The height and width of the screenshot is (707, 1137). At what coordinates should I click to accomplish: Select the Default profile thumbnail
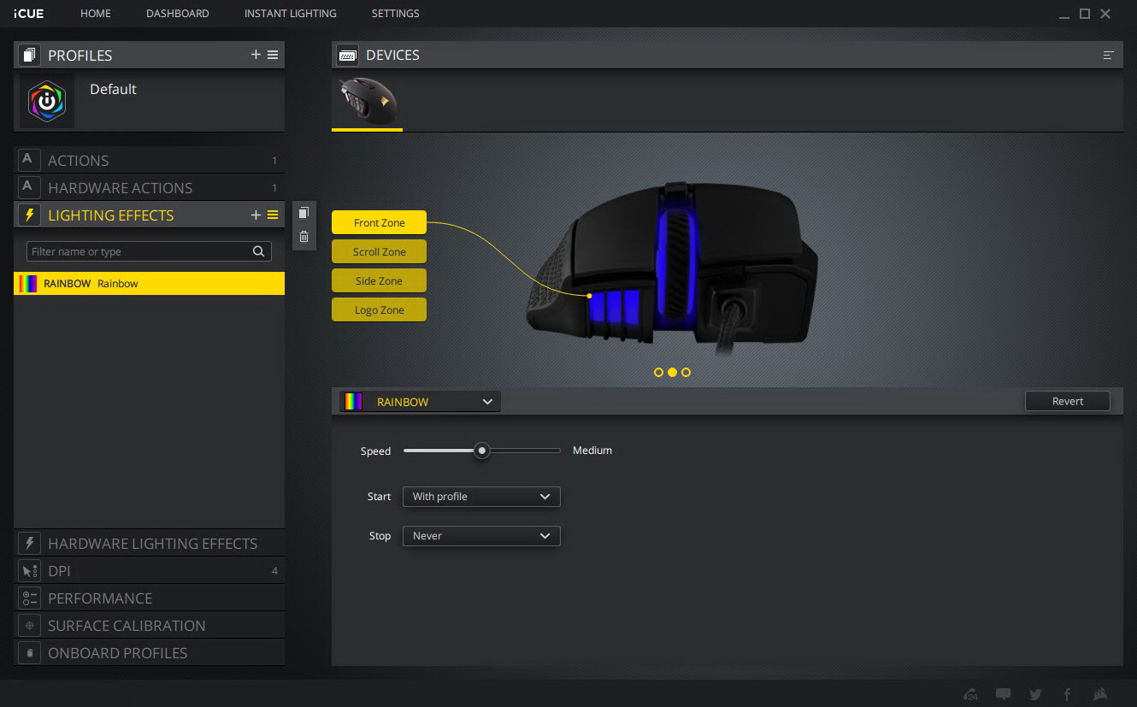click(47, 102)
